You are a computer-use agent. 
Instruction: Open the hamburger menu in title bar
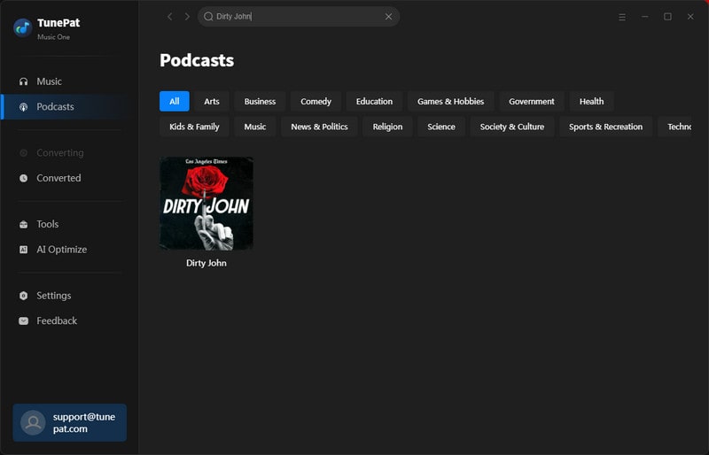tap(622, 17)
